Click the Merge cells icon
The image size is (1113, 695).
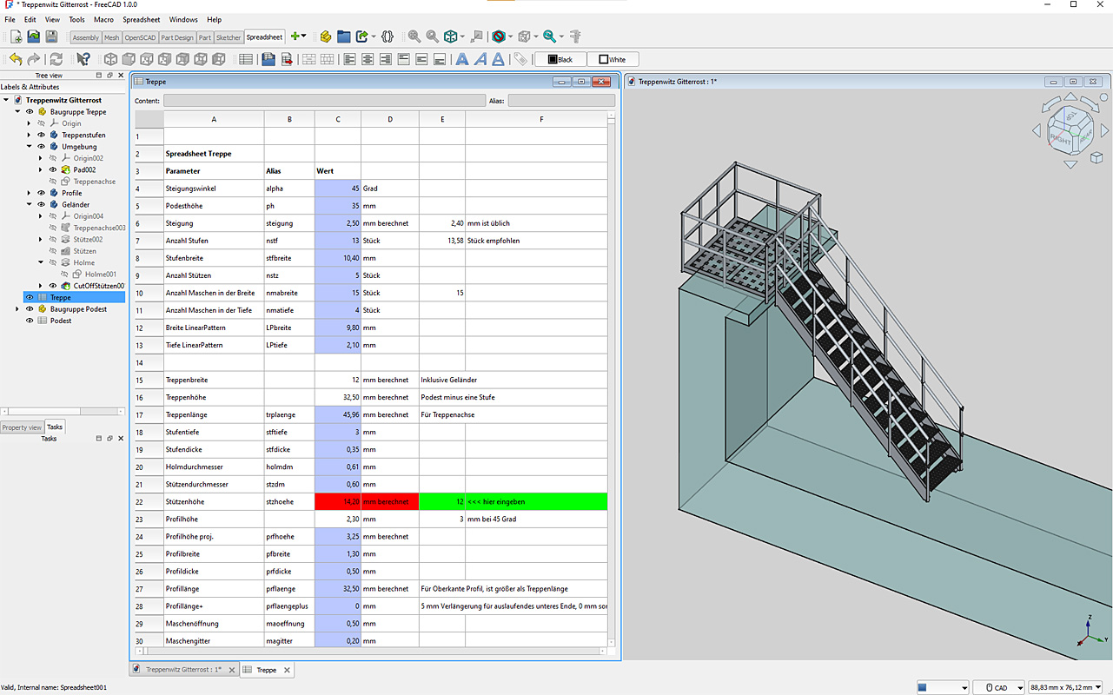tap(308, 59)
